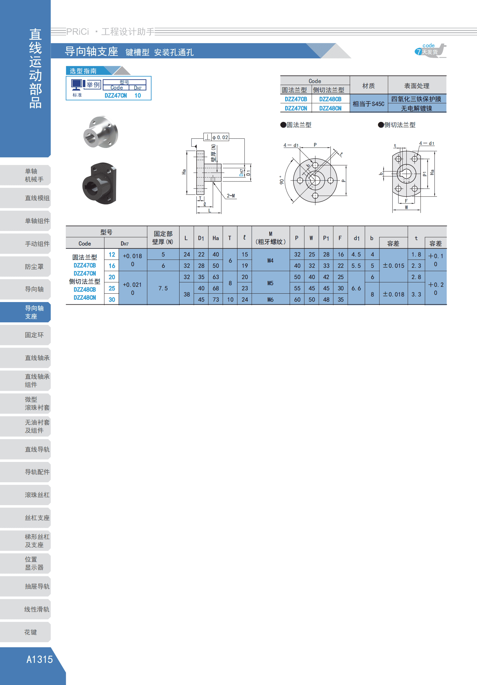Click the 直线运动部品 vertical section title

tap(35, 68)
